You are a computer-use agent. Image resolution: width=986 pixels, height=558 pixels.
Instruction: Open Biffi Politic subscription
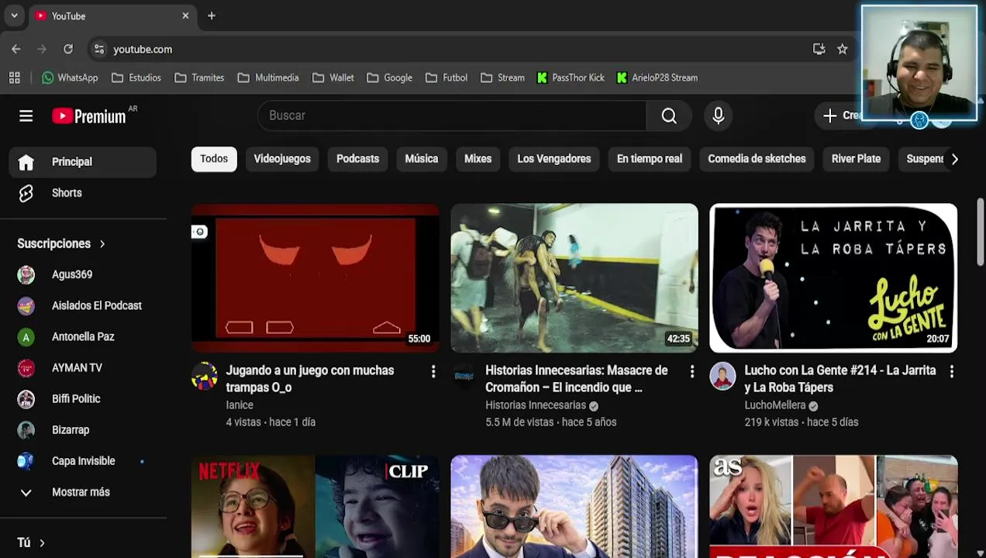[83, 398]
